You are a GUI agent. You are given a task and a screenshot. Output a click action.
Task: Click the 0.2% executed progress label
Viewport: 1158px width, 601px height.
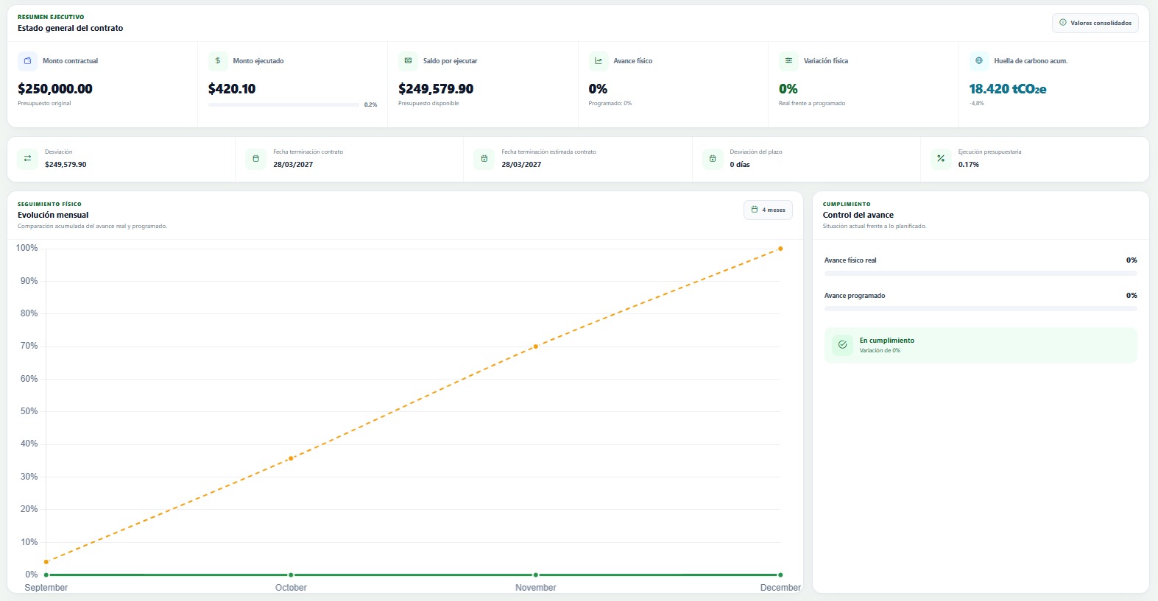[370, 104]
